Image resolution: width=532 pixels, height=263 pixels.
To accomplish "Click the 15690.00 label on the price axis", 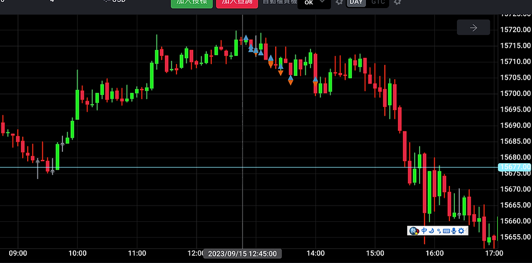I will tap(515, 125).
